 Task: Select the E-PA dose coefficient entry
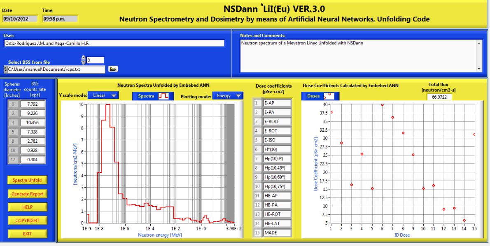(277, 112)
